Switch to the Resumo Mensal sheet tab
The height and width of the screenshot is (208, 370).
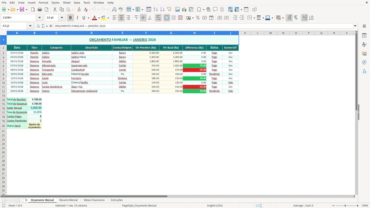point(68,200)
